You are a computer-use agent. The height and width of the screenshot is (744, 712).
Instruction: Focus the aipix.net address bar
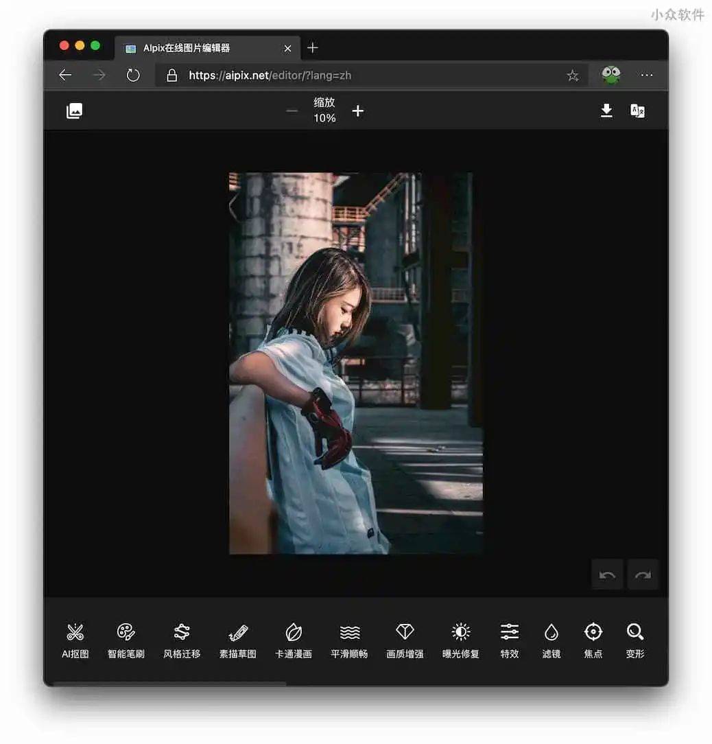[371, 75]
